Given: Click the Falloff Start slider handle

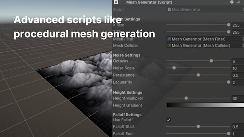Looking at the screenshot, I should [198, 127].
